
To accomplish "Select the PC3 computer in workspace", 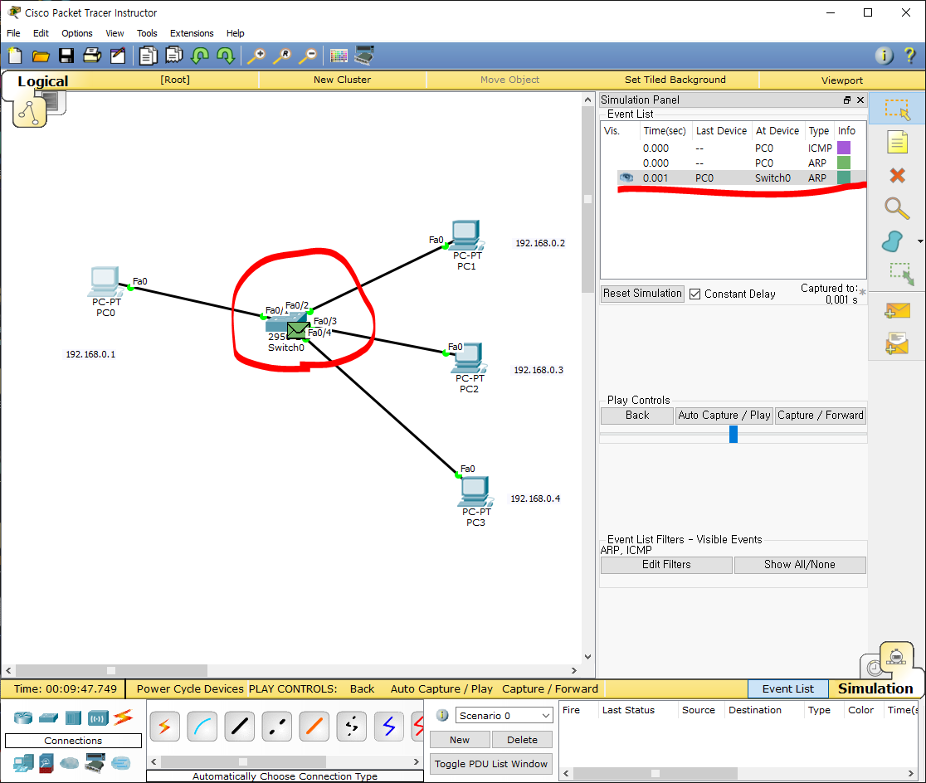I will coord(475,493).
